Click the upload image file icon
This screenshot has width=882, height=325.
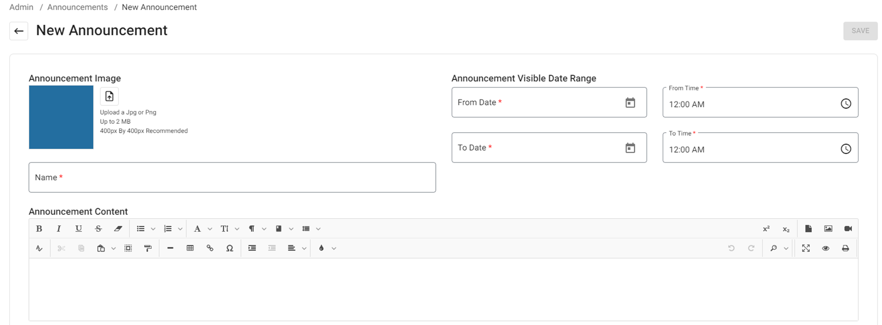(x=109, y=96)
